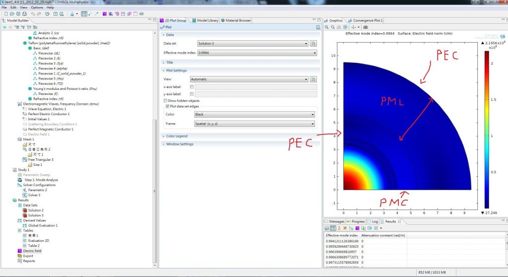Uncheck Plot data set edges

tap(167, 106)
